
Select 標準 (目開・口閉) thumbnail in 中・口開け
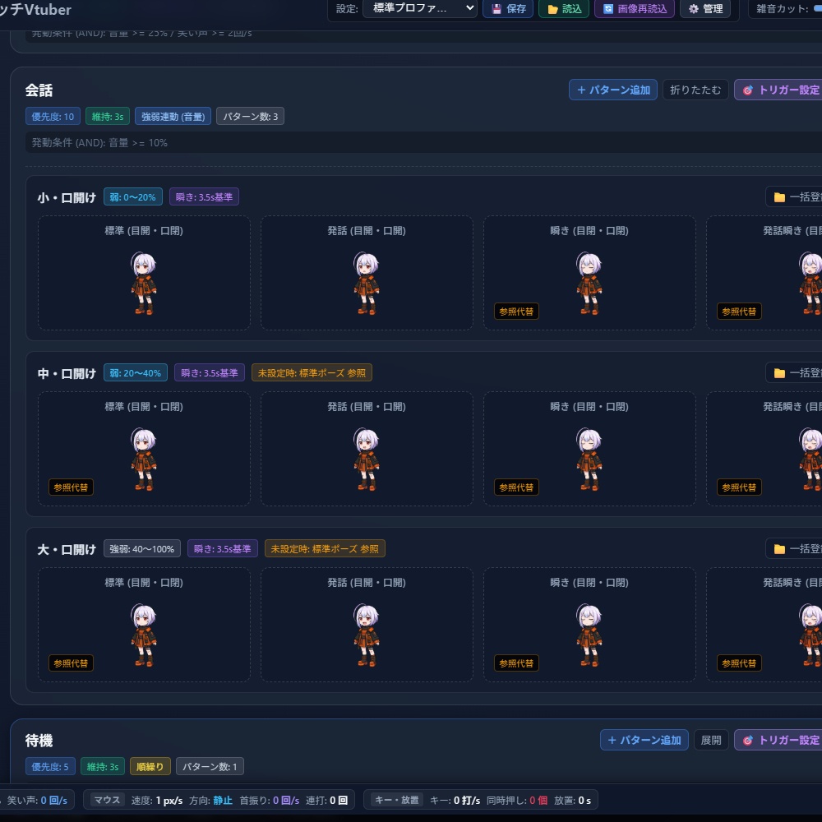point(144,449)
